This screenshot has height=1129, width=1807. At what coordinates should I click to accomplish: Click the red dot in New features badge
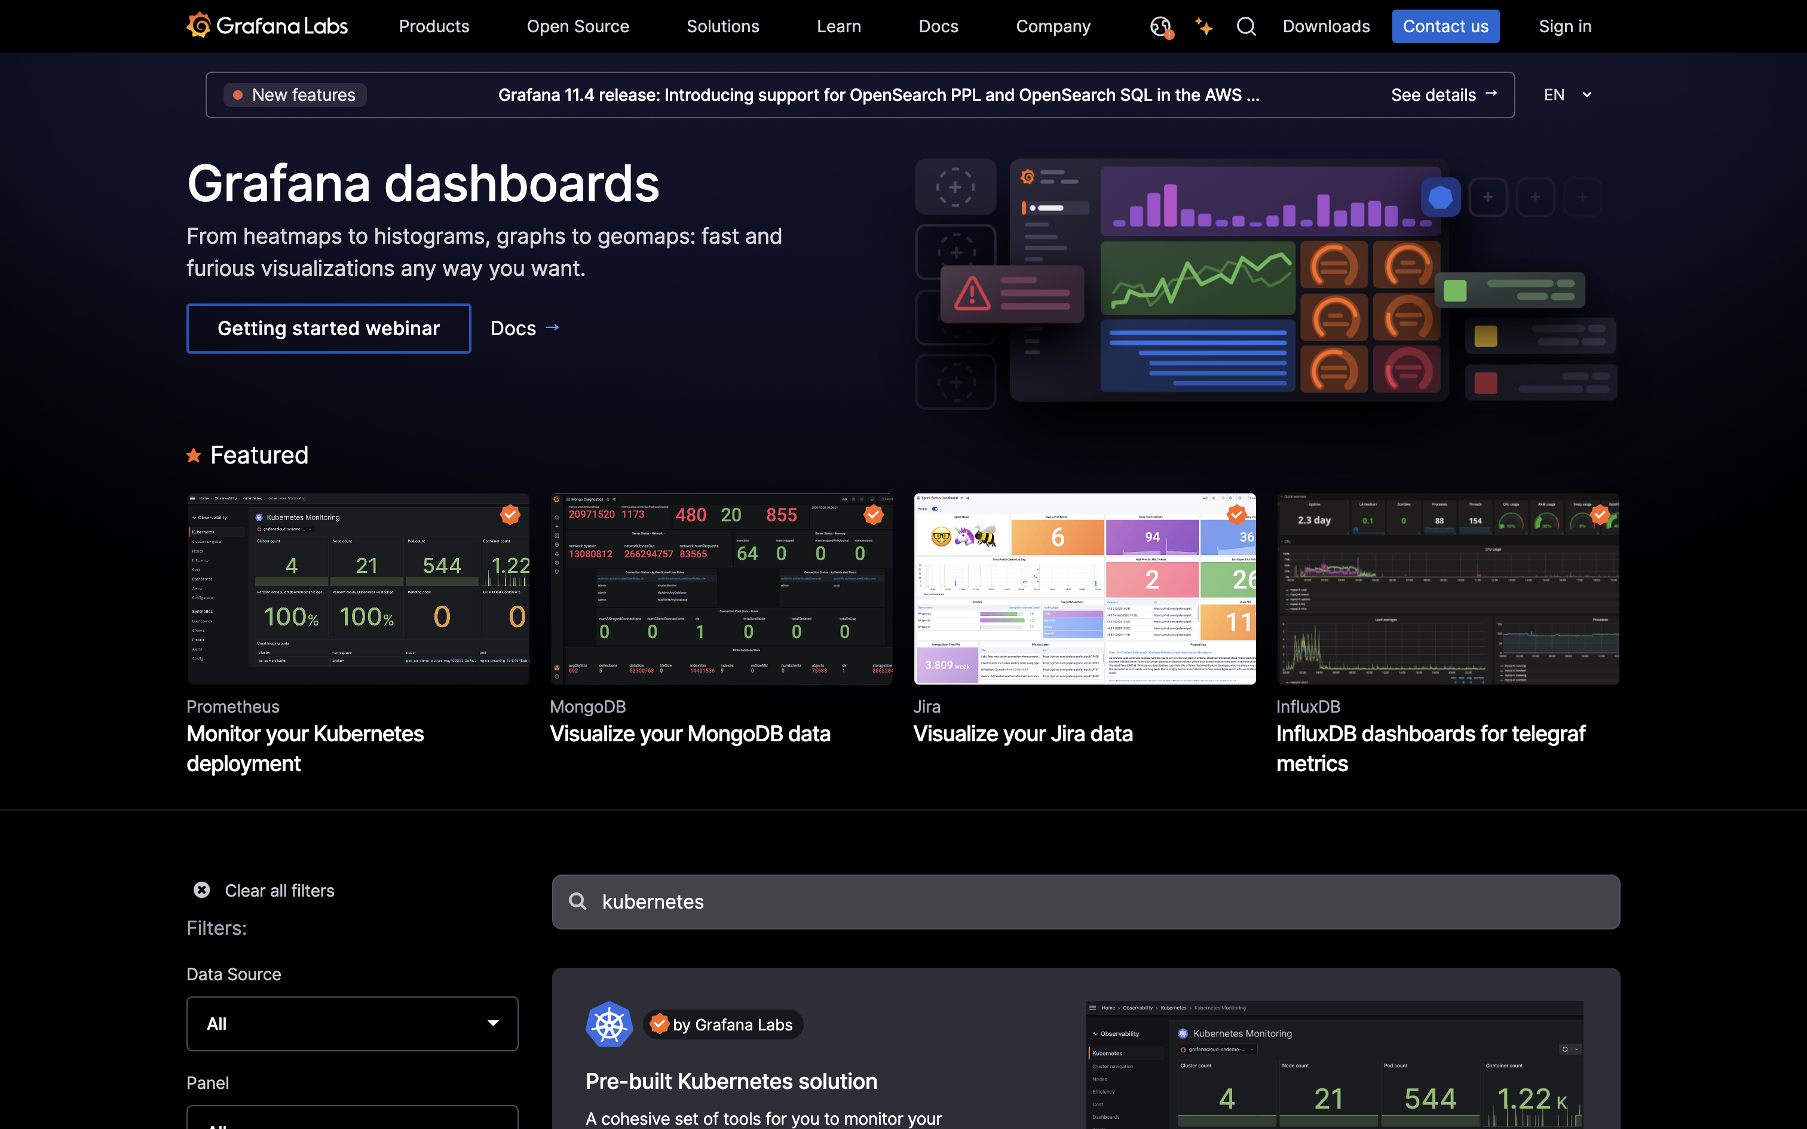(237, 95)
